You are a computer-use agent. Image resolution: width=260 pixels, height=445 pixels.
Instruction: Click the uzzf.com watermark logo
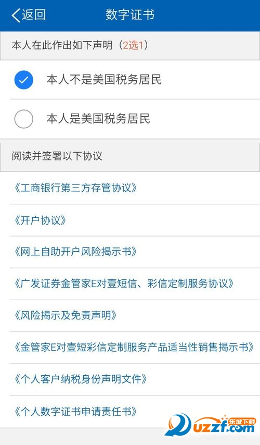(210, 425)
